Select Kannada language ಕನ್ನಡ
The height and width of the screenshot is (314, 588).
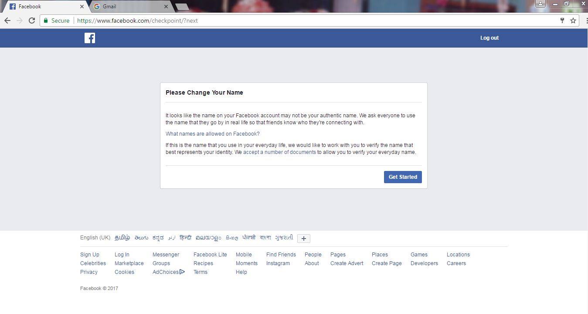[x=158, y=238]
